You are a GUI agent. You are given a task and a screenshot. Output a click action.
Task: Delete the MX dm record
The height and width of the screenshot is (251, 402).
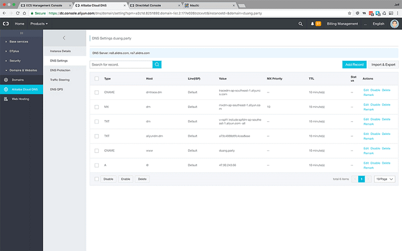(386, 105)
